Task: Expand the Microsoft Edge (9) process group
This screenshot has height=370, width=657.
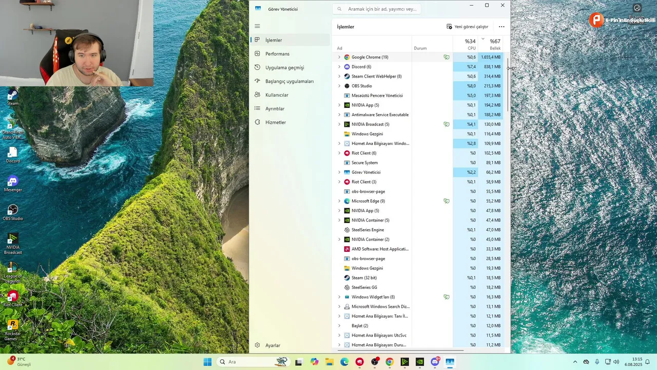Action: tap(339, 201)
